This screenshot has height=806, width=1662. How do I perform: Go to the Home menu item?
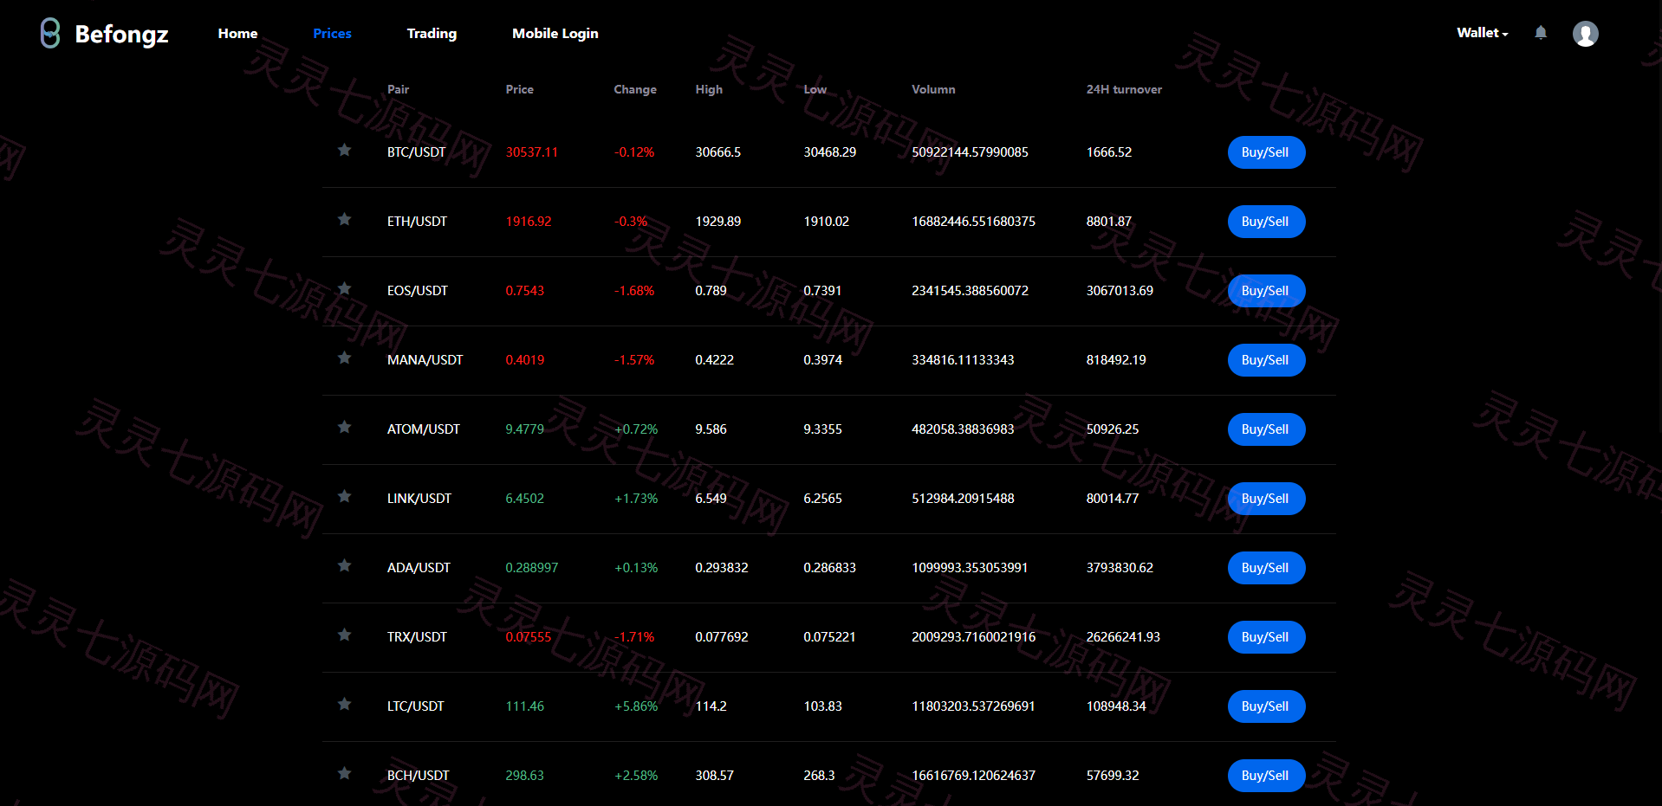(237, 34)
